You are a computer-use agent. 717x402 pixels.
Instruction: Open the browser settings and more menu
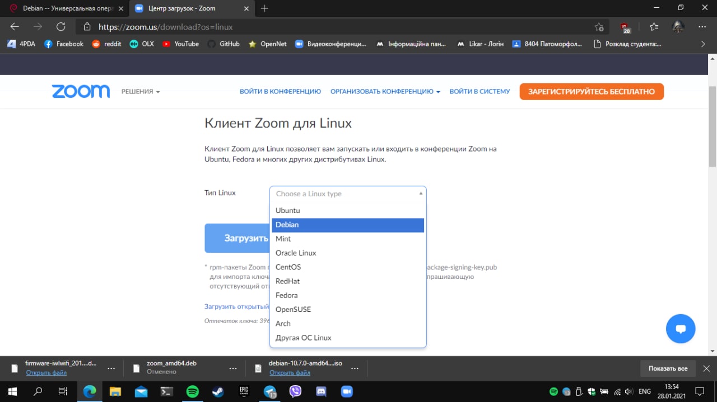[x=702, y=26]
